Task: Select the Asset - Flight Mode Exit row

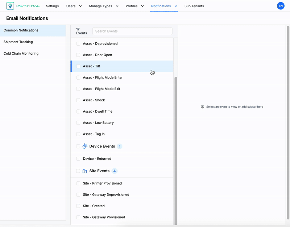Action: point(122,89)
